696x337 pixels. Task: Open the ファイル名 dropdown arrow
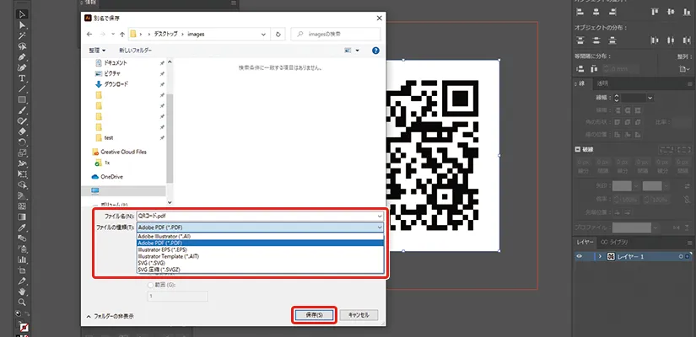(379, 216)
